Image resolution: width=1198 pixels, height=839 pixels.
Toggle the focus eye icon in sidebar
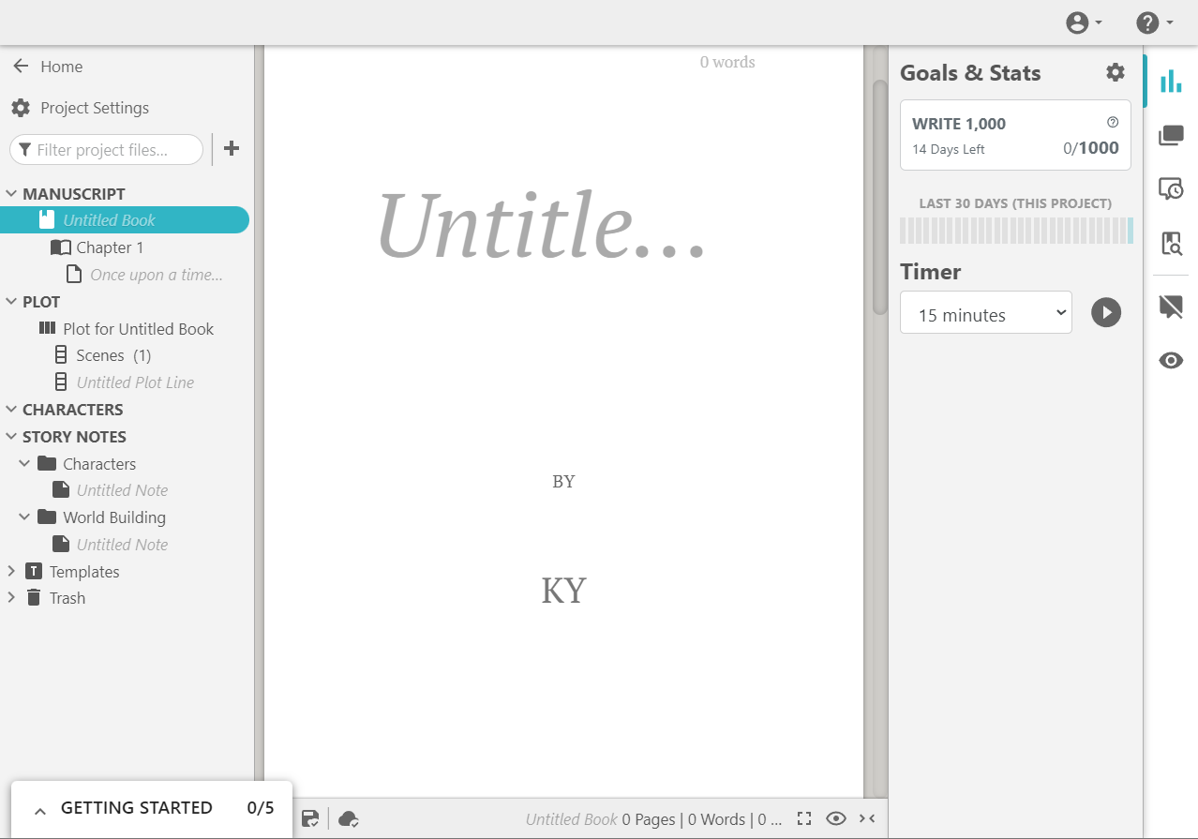[1171, 361]
